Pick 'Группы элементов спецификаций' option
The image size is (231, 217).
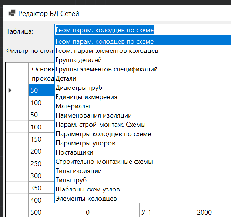point(107,69)
